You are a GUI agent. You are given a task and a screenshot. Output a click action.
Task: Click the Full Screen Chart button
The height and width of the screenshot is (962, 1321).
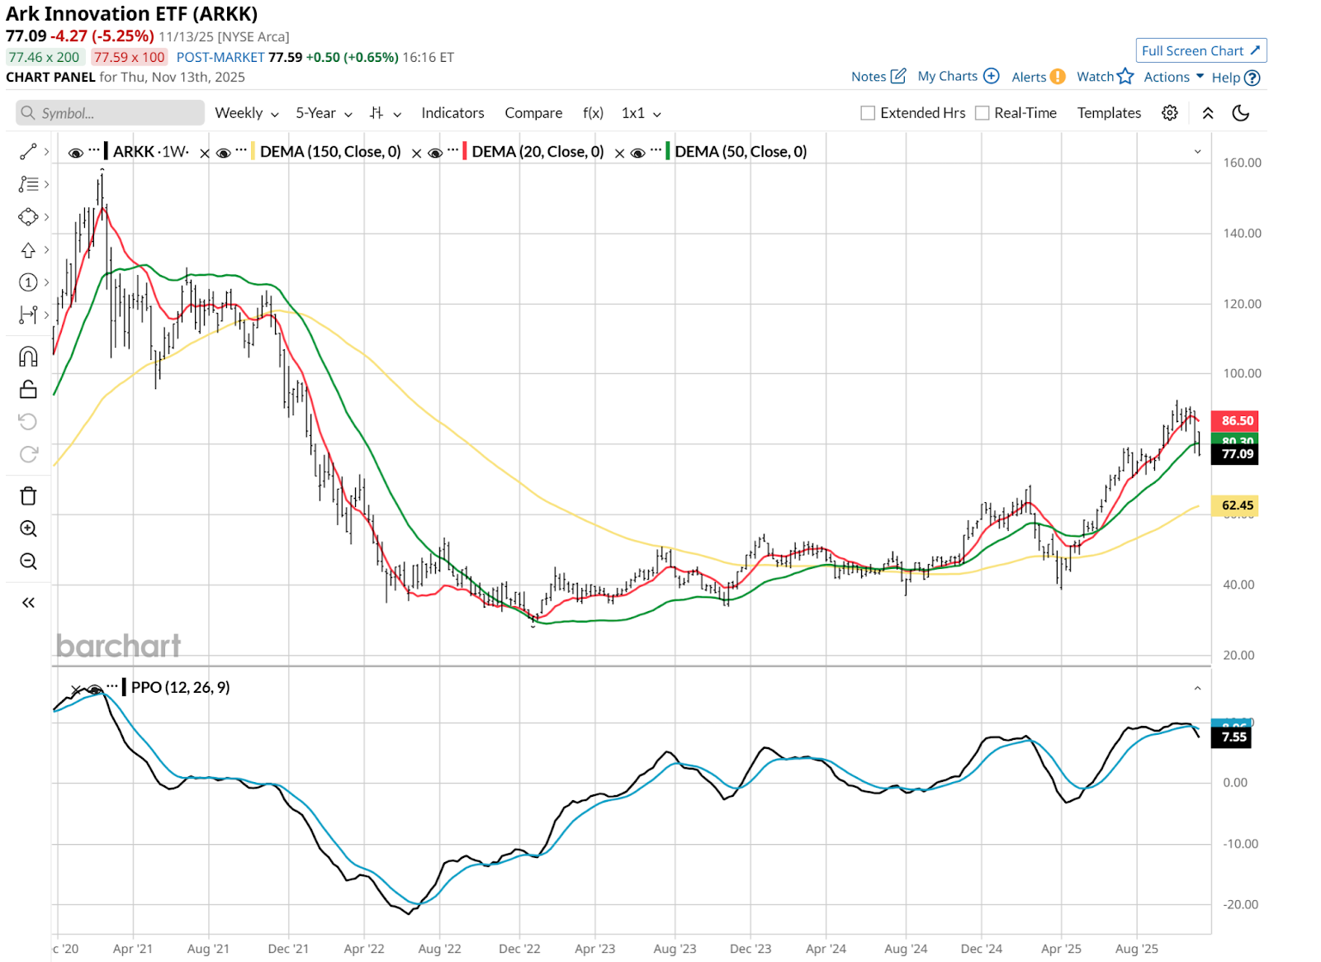[1201, 50]
